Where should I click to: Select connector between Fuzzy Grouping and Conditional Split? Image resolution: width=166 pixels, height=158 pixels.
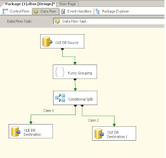pyautogui.click(x=75, y=85)
